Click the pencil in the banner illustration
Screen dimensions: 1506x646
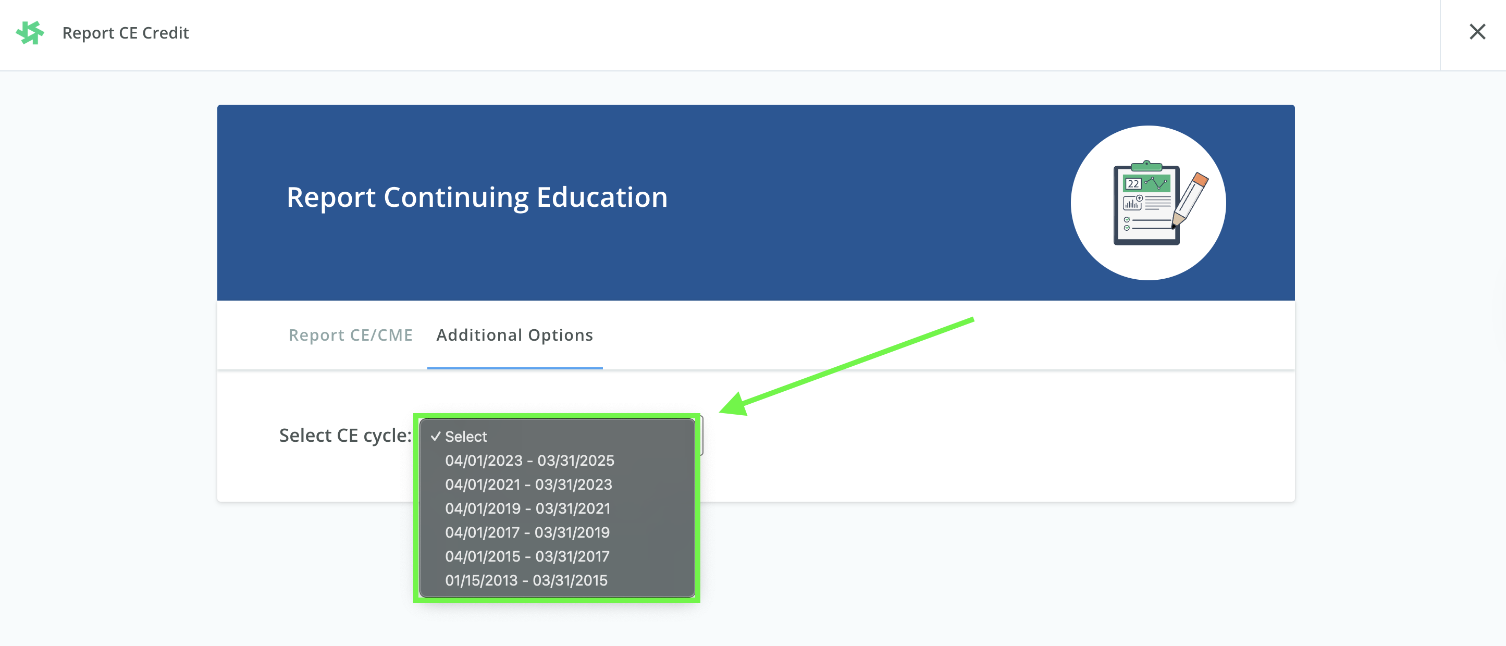[1190, 198]
